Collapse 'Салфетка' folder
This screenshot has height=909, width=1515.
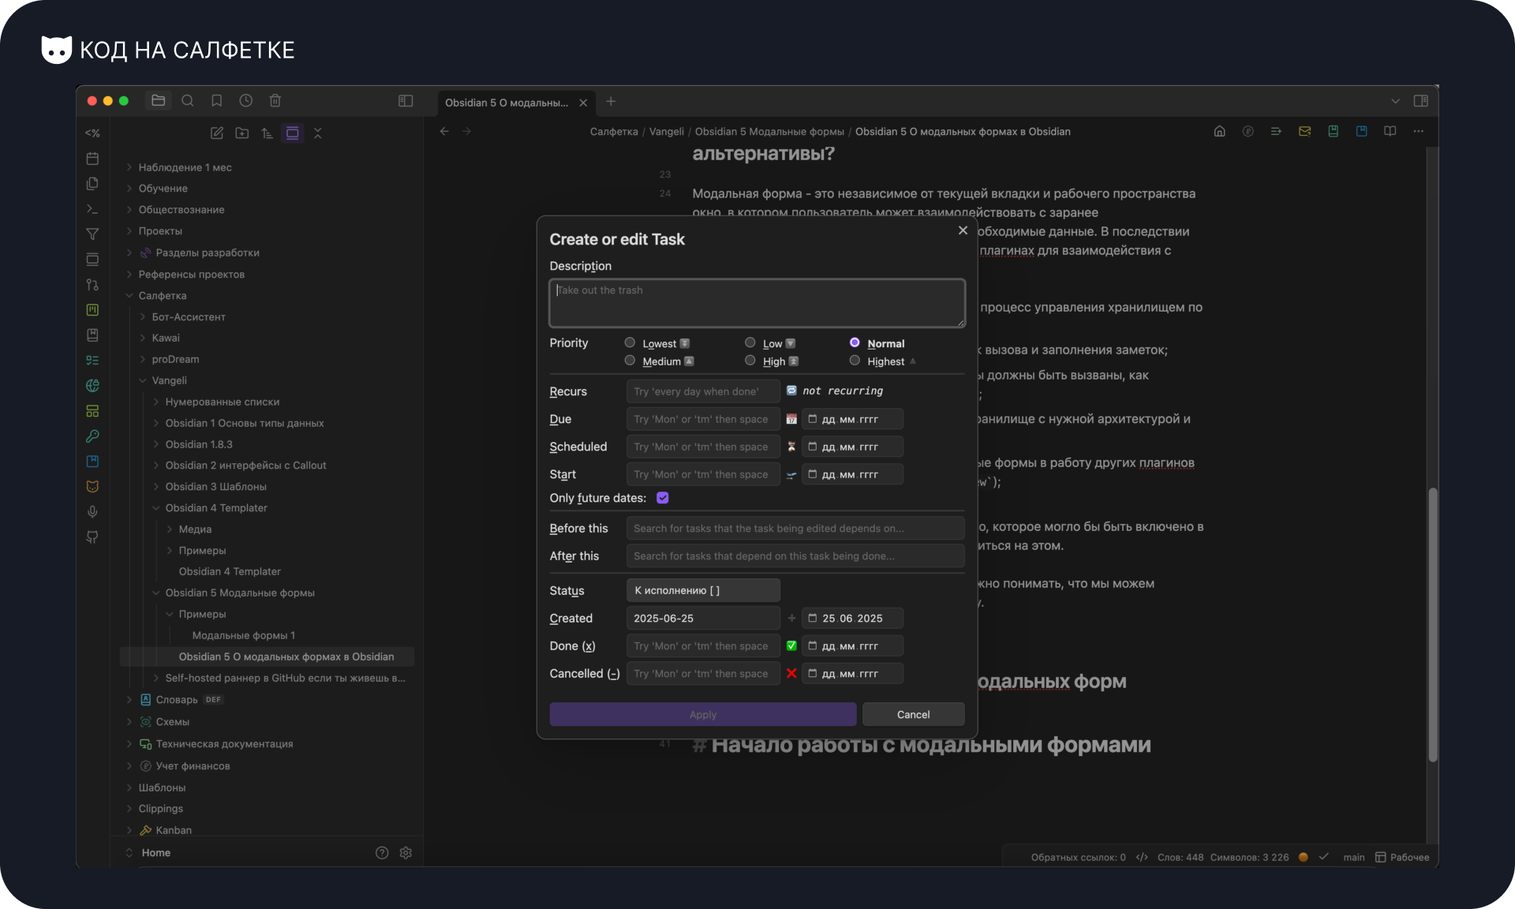coord(129,296)
